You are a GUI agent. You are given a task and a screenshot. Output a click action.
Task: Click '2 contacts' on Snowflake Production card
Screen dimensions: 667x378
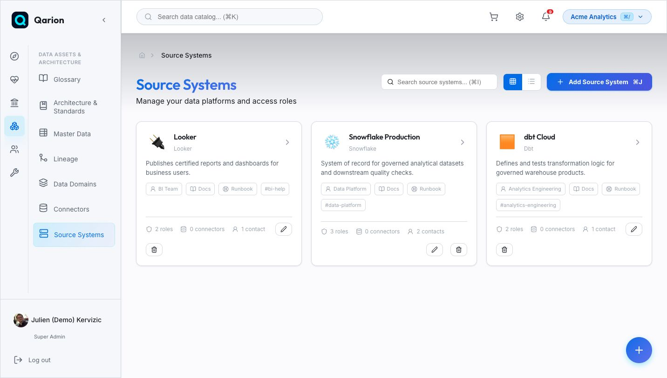(x=426, y=232)
